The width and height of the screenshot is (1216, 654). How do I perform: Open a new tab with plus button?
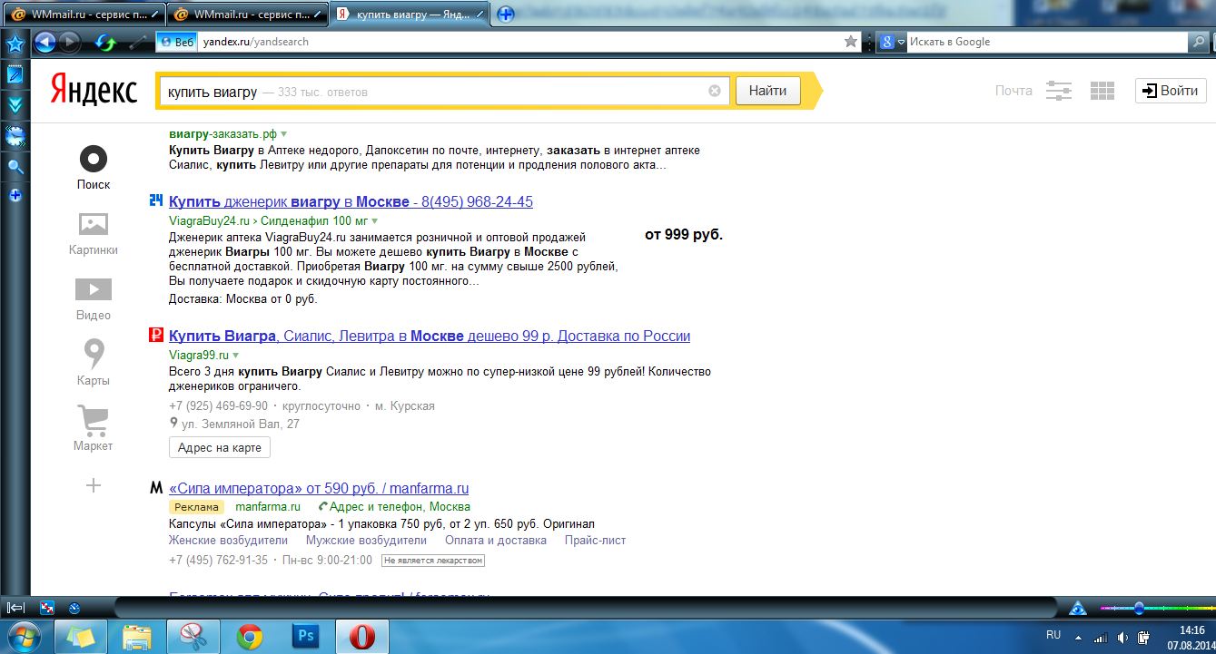[x=506, y=14]
